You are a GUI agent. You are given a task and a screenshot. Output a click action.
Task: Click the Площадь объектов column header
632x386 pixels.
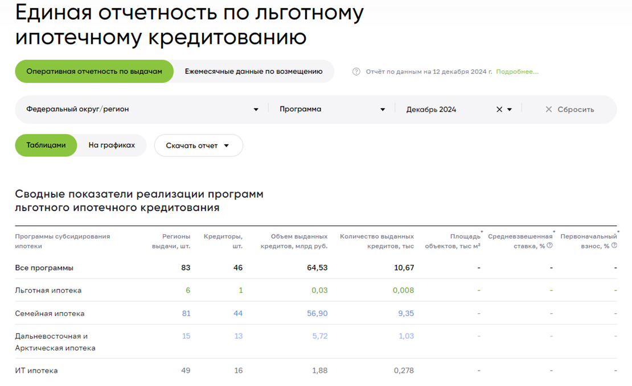[453, 241]
